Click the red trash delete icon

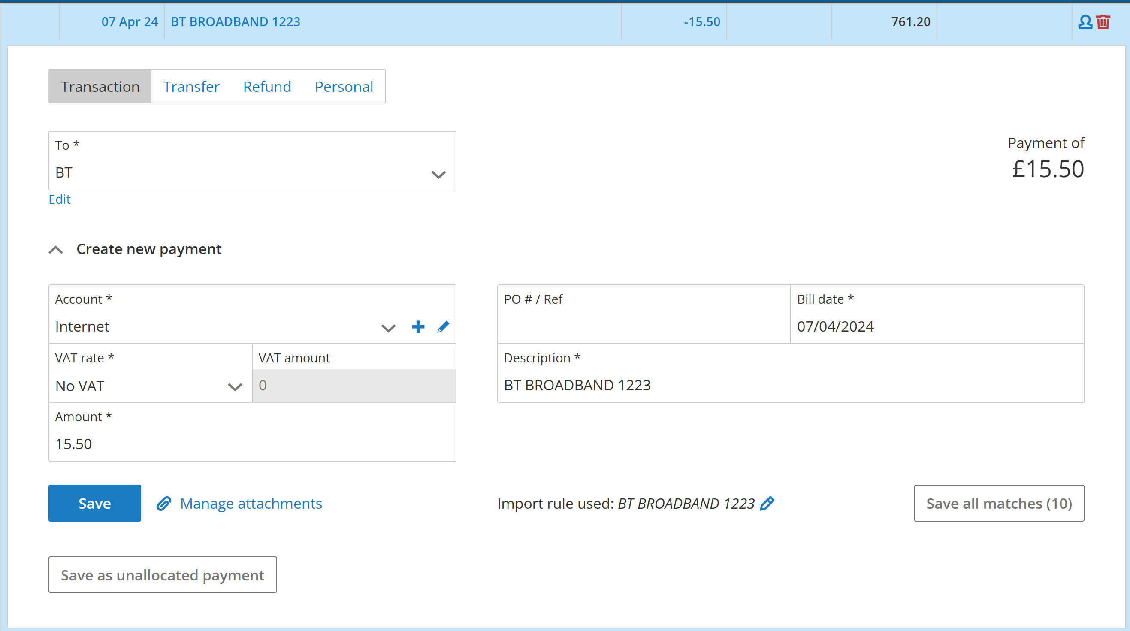[1103, 22]
